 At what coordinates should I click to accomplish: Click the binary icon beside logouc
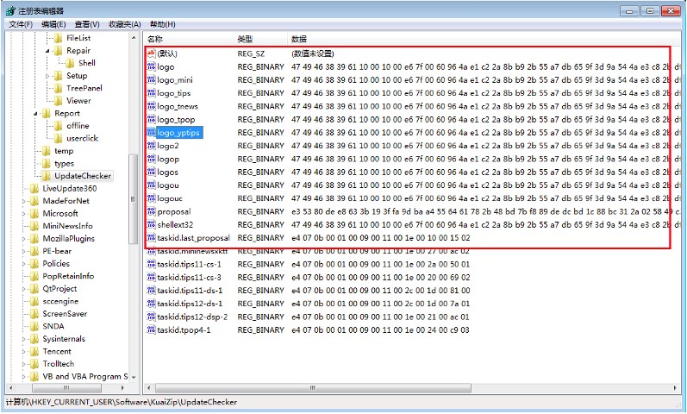(151, 198)
